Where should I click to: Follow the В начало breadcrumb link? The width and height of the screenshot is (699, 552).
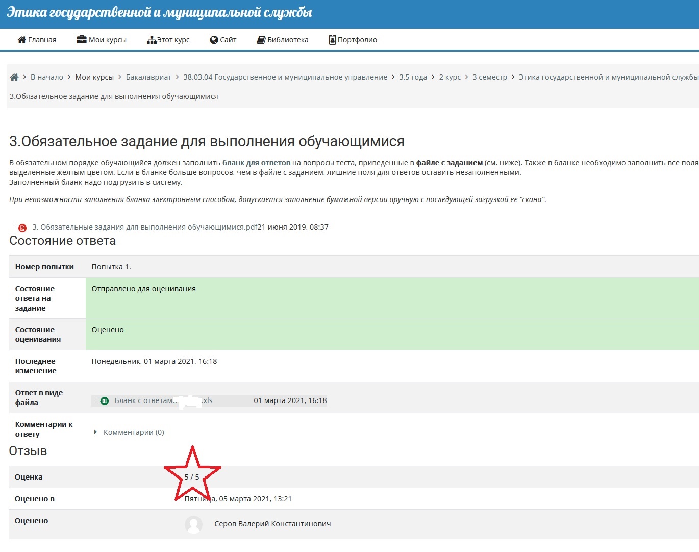tap(47, 77)
